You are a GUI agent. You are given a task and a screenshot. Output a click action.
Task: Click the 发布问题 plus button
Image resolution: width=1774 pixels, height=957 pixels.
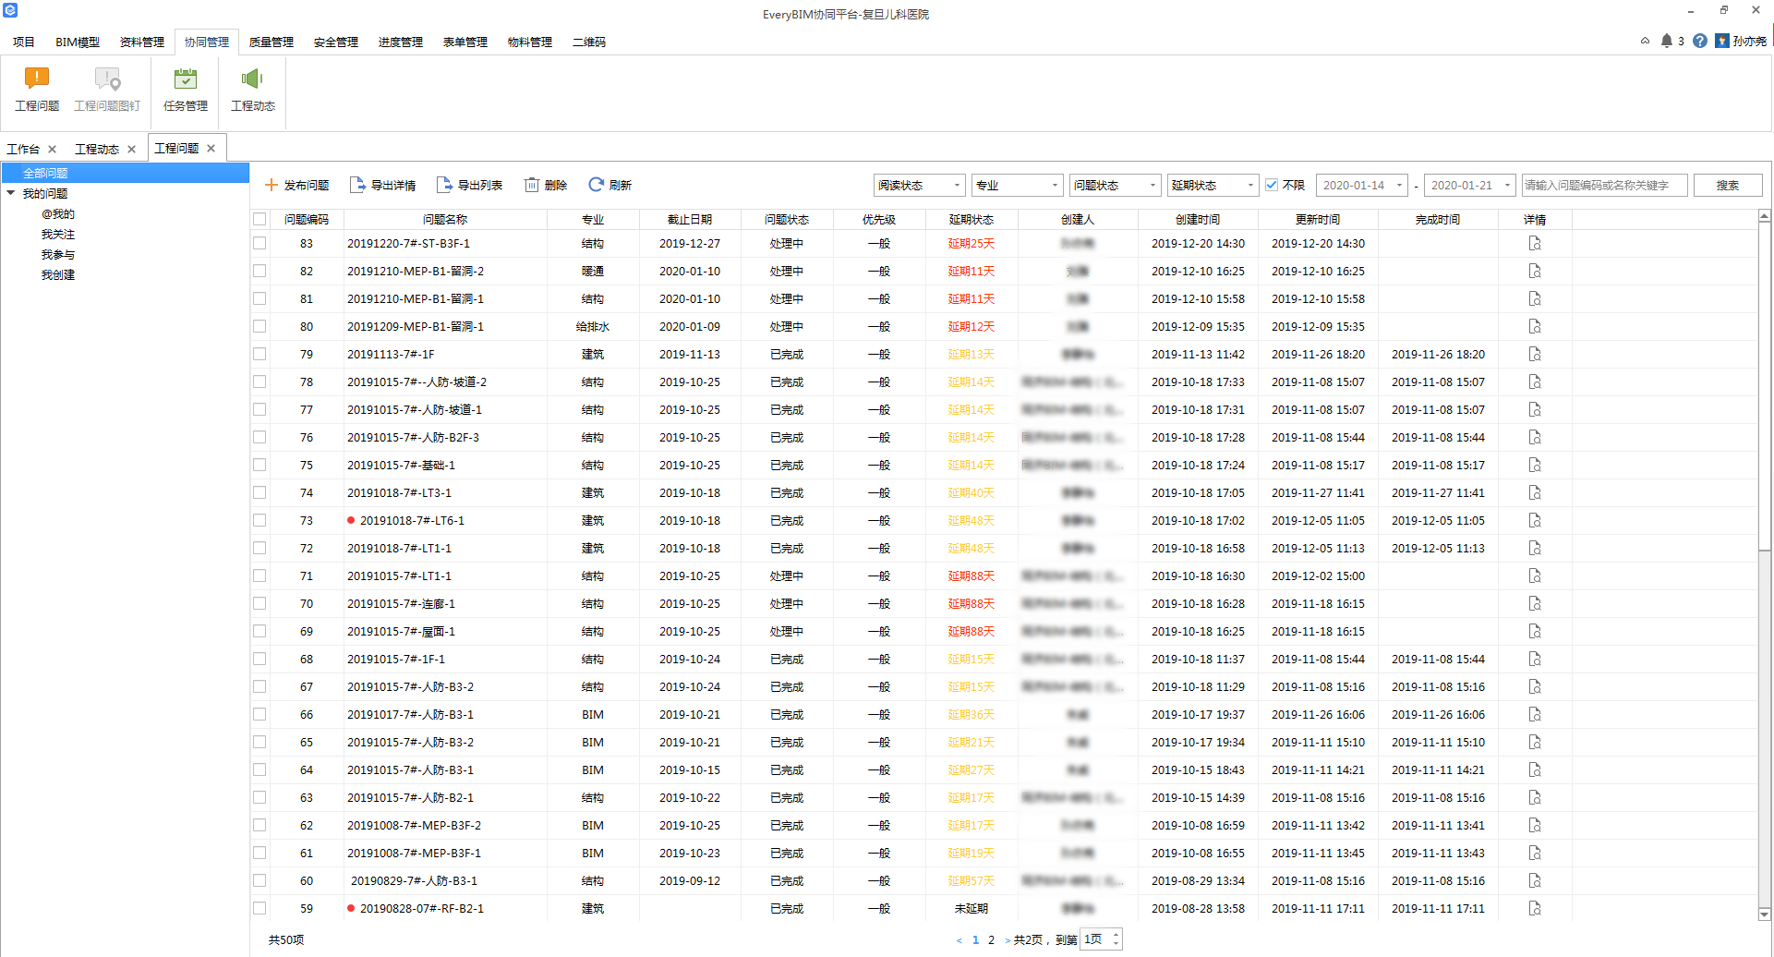click(x=272, y=185)
